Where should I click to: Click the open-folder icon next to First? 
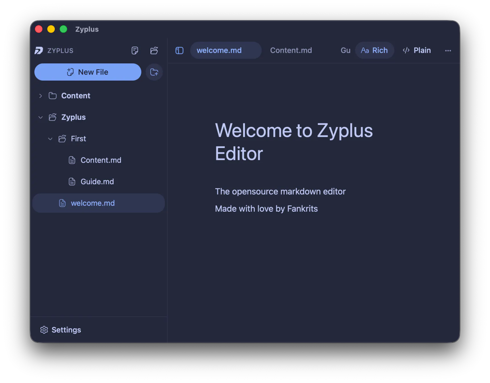click(62, 139)
